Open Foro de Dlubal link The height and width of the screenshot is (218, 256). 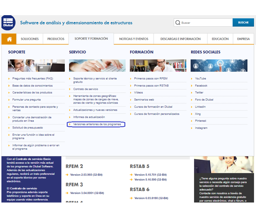204,100
